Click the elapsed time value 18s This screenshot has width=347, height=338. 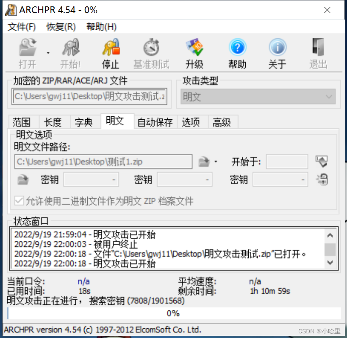click(x=84, y=291)
